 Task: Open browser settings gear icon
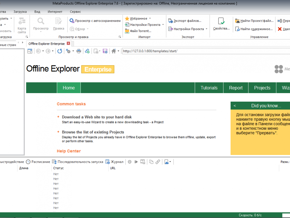point(68,51)
